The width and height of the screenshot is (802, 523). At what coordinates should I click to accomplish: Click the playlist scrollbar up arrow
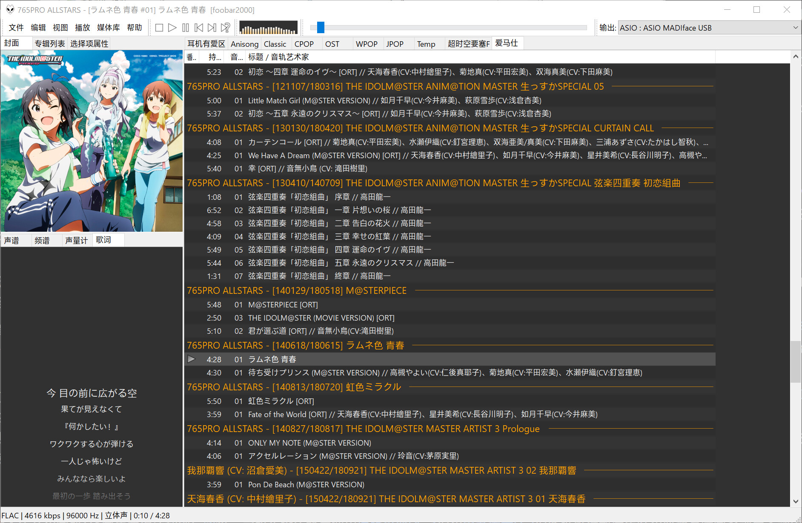796,56
